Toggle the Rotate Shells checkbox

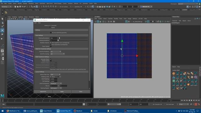[51, 61]
